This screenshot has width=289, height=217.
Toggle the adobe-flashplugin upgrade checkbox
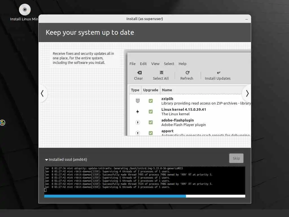151,122
